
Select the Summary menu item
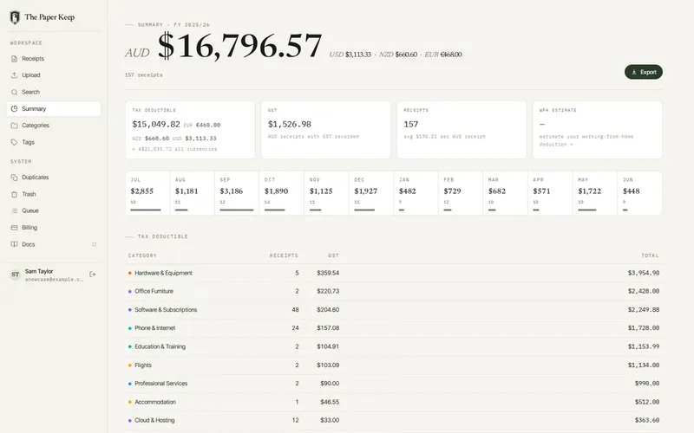tap(54, 109)
